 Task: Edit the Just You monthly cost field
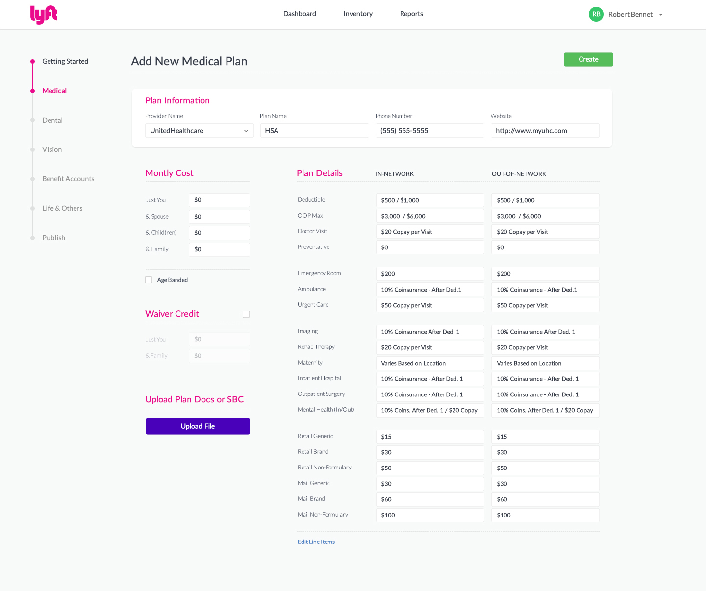click(x=219, y=200)
